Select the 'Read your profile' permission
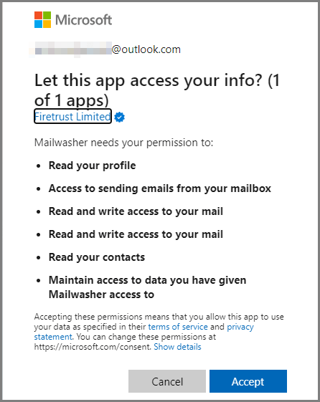 pos(92,166)
